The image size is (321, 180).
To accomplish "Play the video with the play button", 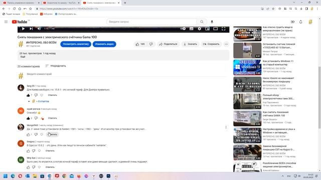I will pos(23,29).
